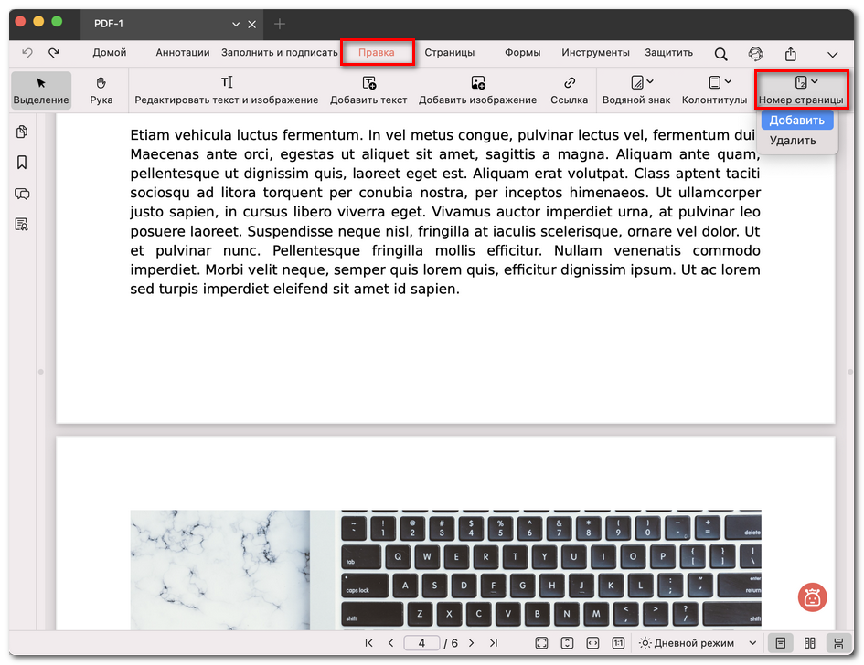This screenshot has width=864, height=665.
Task: Click the Добавить изображение tool
Action: (477, 90)
